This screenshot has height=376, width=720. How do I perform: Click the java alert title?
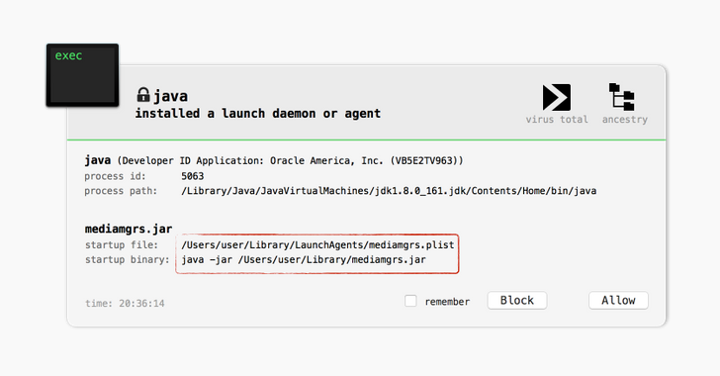click(170, 96)
